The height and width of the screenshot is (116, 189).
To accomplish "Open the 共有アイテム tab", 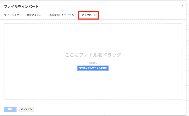I will [x=34, y=15].
